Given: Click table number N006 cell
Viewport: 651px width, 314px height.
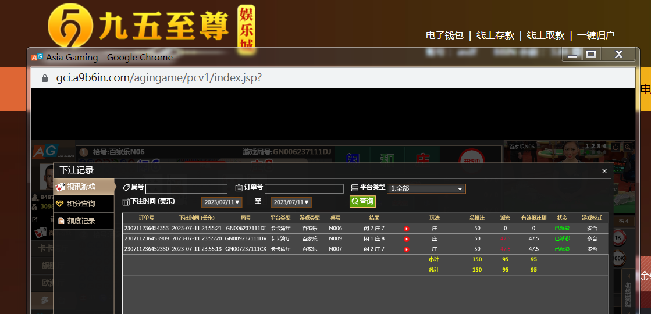Looking at the screenshot, I should [x=336, y=228].
